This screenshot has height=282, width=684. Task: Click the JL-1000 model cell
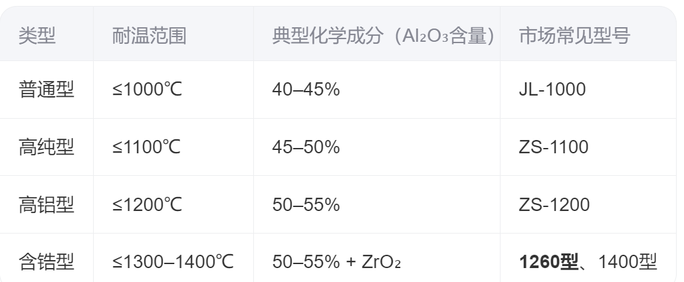point(552,89)
